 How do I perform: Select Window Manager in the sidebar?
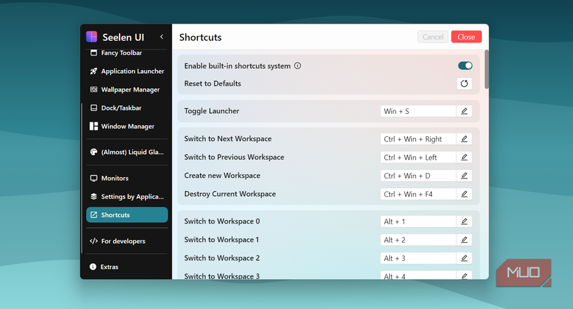pos(127,126)
